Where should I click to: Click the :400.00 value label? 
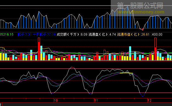(x=157, y=35)
